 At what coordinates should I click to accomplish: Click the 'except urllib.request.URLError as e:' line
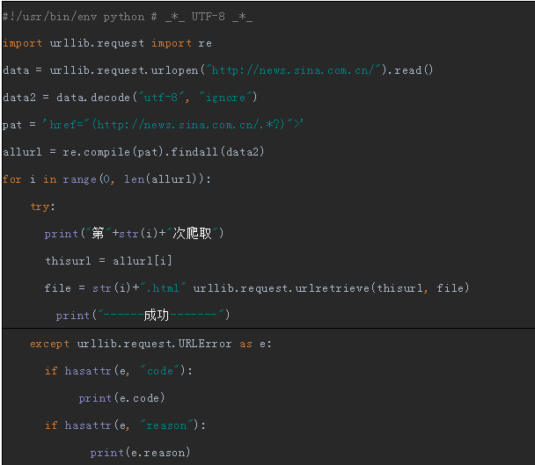pos(150,344)
